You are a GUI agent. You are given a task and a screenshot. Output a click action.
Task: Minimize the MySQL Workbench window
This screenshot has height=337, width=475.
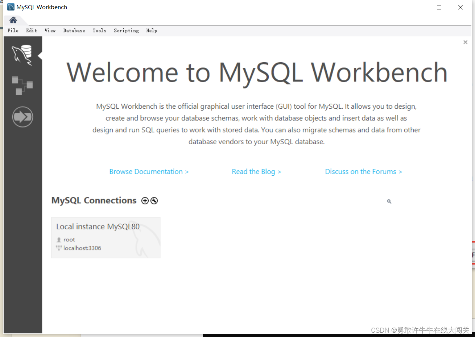[x=418, y=7]
